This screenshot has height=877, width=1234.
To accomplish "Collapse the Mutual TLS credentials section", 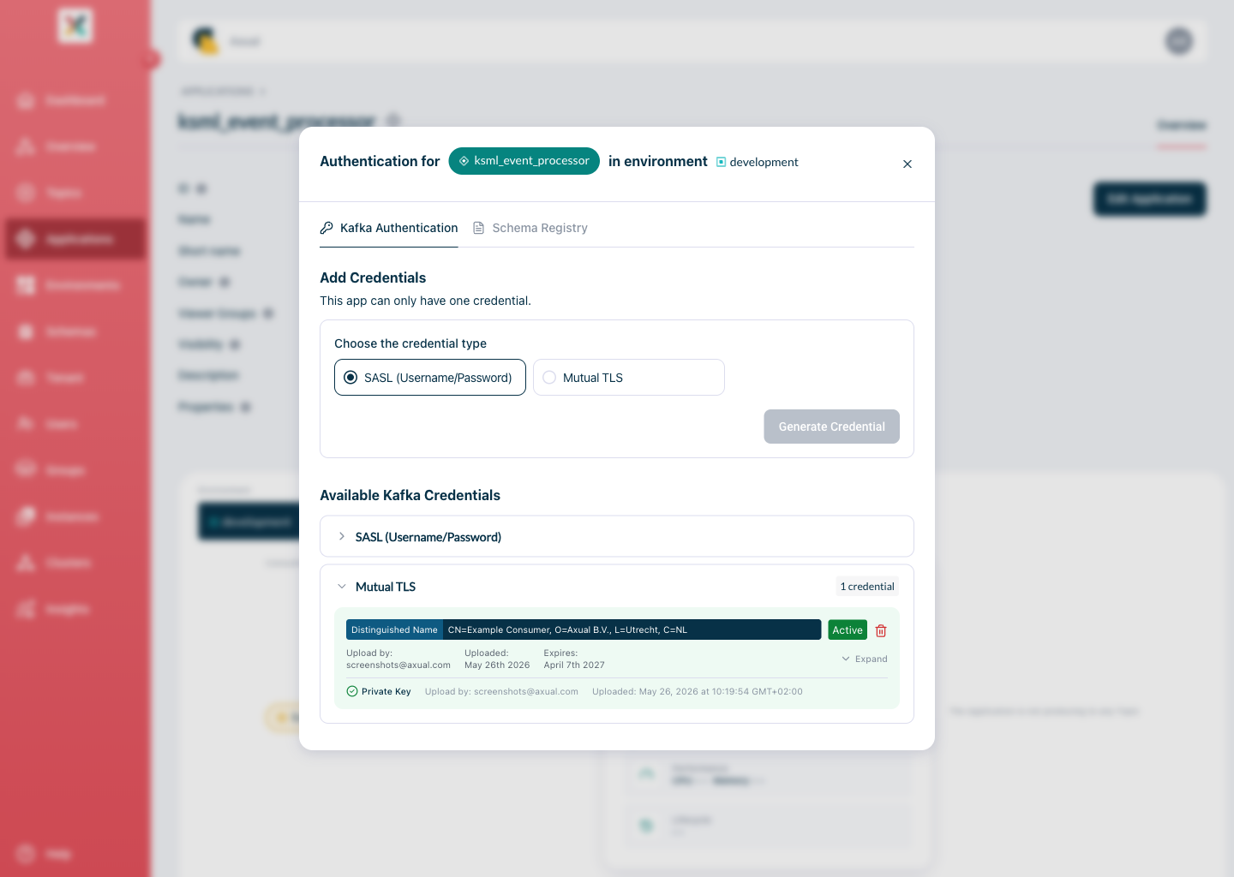I will [617, 587].
